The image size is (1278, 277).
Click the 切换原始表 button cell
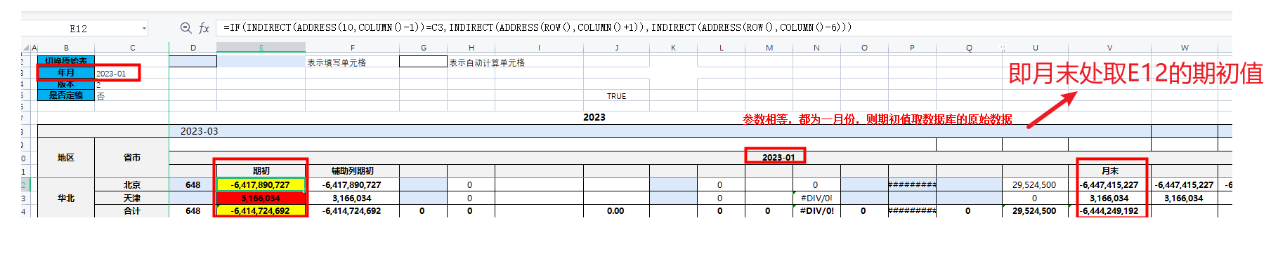coord(66,61)
